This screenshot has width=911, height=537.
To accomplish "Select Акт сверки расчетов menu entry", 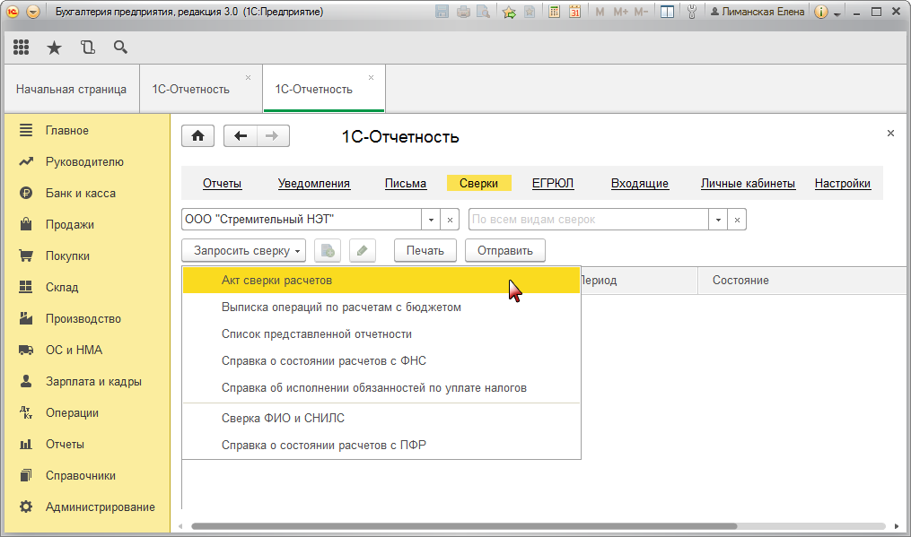I will pos(277,281).
